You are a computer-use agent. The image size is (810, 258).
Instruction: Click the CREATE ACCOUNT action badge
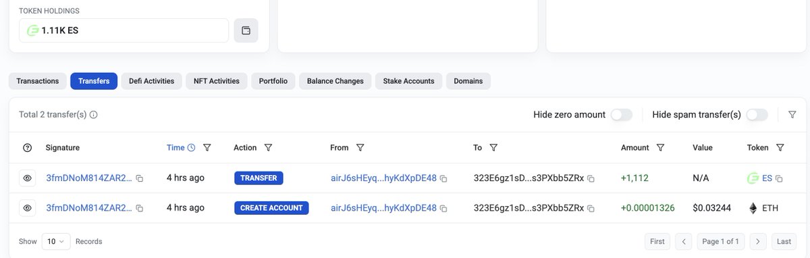pos(271,208)
